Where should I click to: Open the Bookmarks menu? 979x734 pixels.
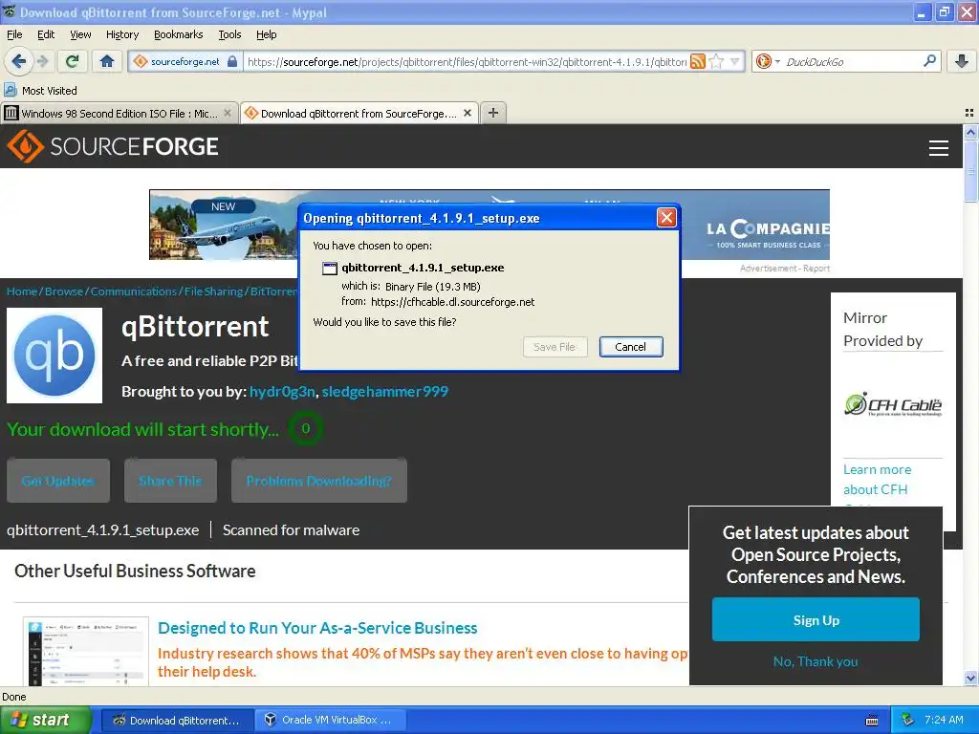pos(178,34)
